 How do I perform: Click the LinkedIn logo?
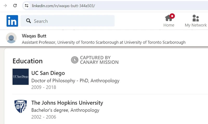12,21
